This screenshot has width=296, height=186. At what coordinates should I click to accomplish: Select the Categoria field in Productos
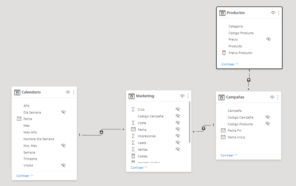tap(236, 26)
